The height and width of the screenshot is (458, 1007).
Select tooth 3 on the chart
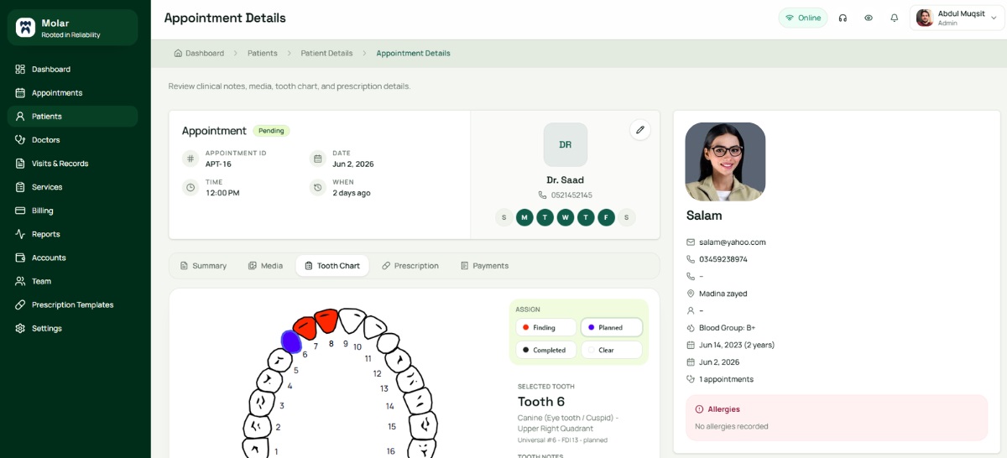pyautogui.click(x=263, y=403)
